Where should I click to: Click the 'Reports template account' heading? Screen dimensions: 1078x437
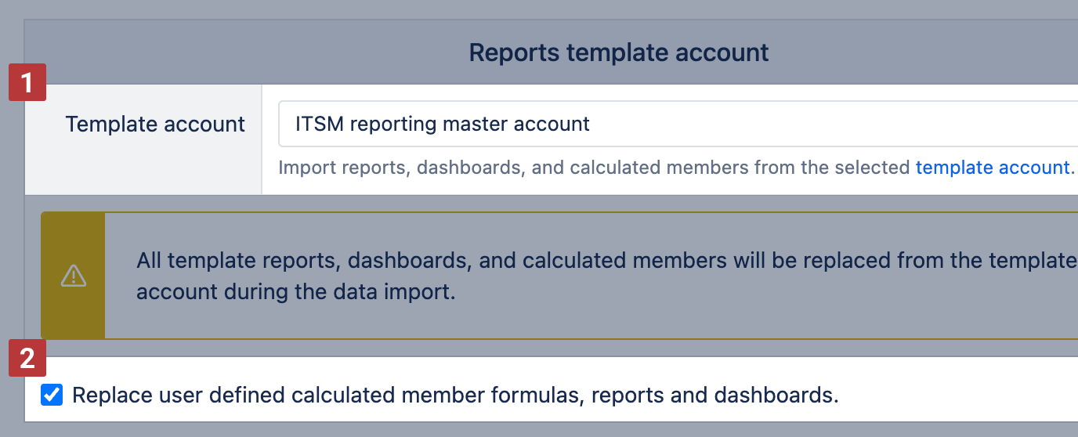(619, 52)
